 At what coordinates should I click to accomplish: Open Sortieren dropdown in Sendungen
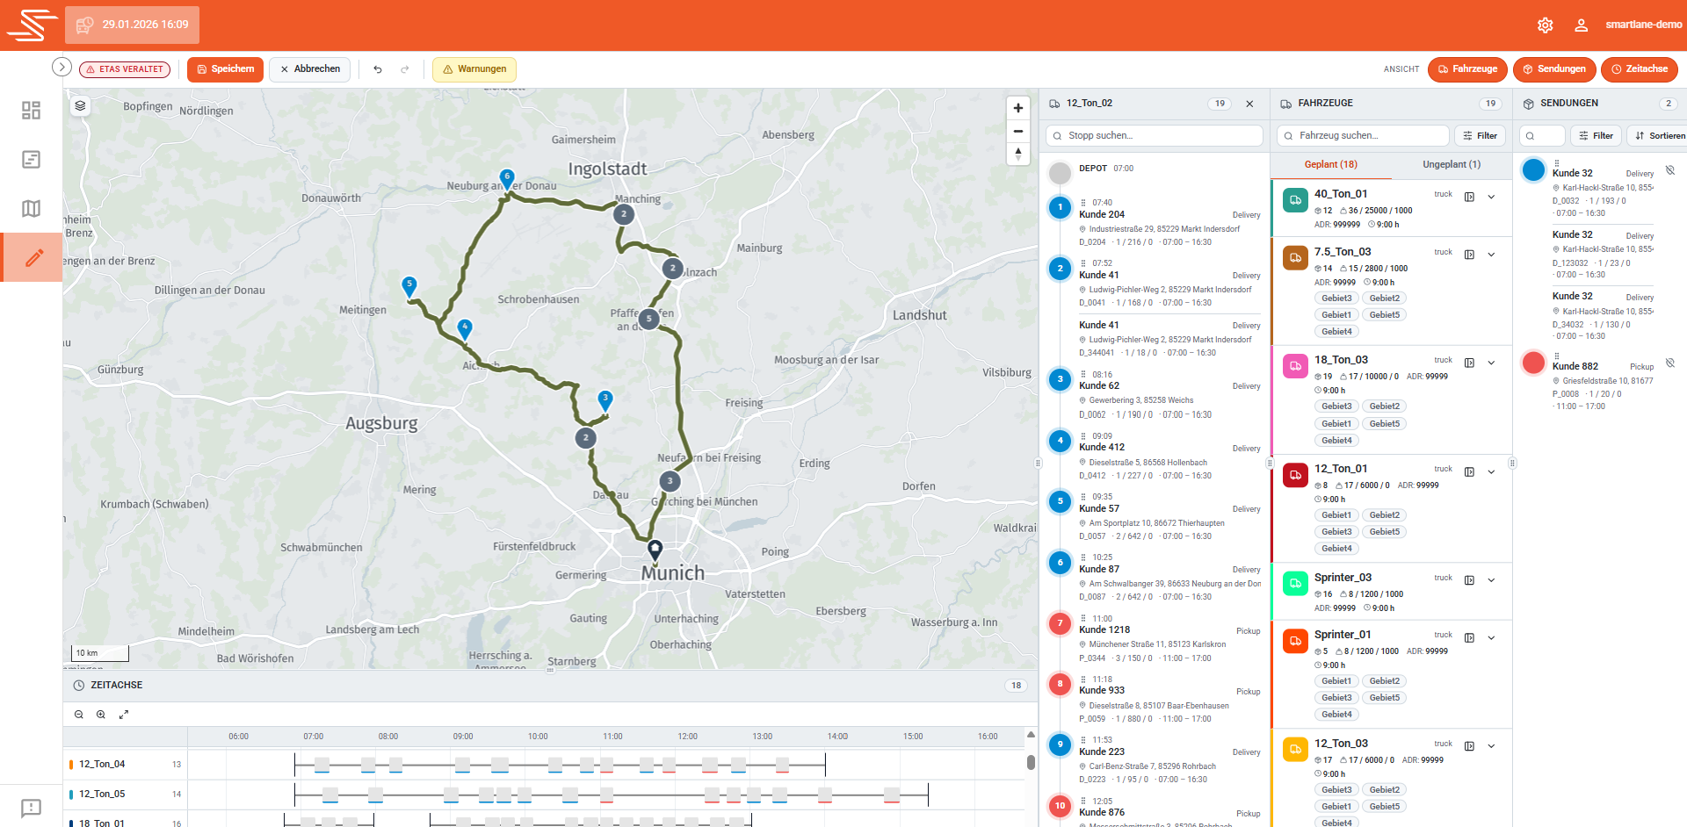click(x=1659, y=136)
